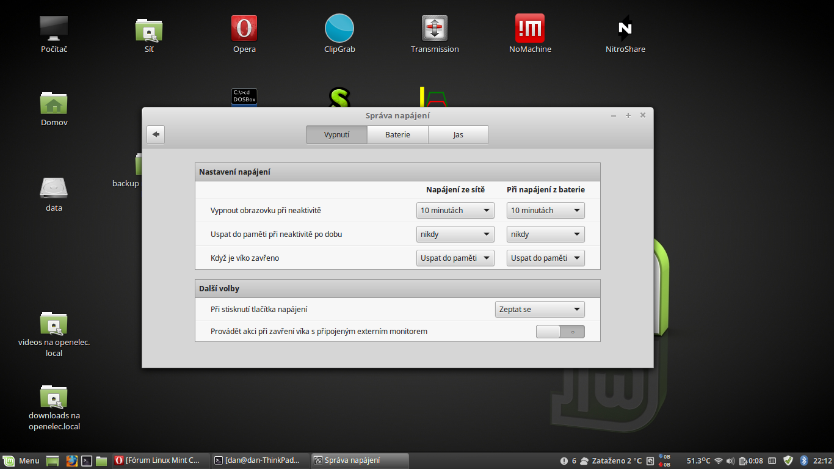834x469 pixels.
Task: Open the Mint Menu button
Action: click(x=21, y=460)
